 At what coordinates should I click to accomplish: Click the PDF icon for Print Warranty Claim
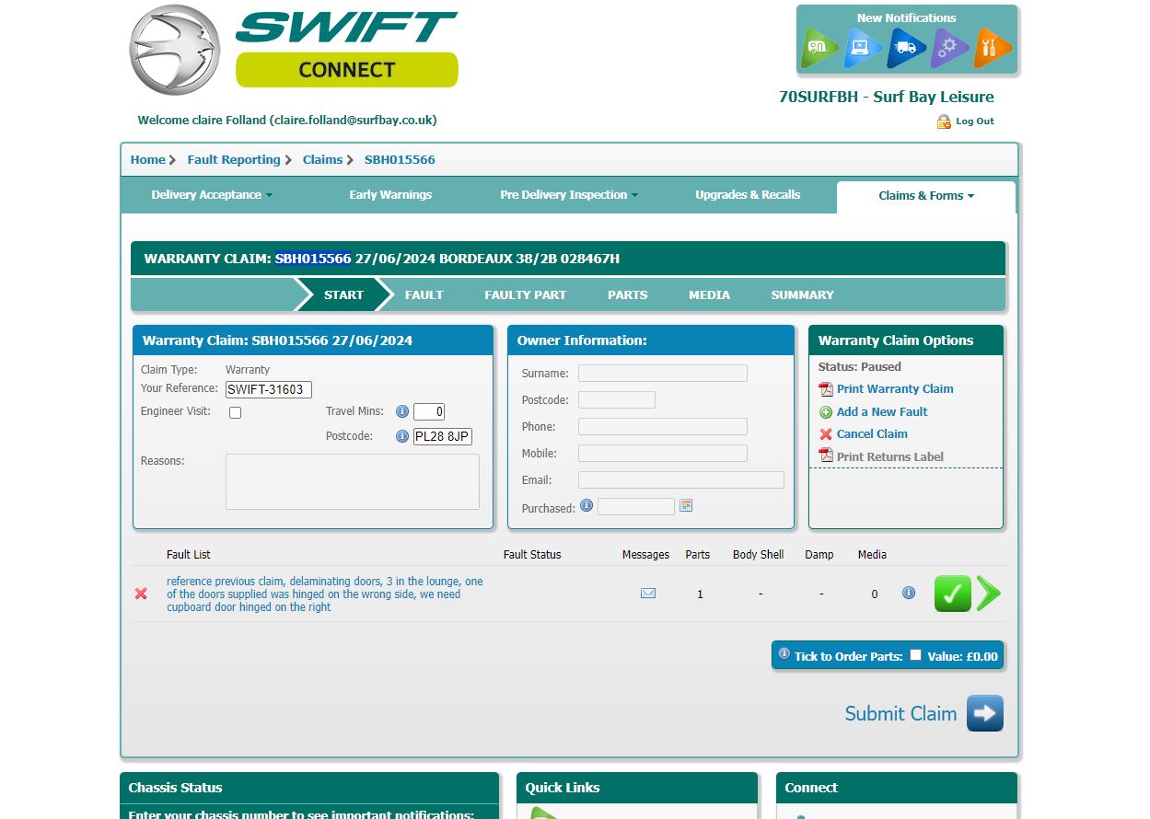coord(826,389)
